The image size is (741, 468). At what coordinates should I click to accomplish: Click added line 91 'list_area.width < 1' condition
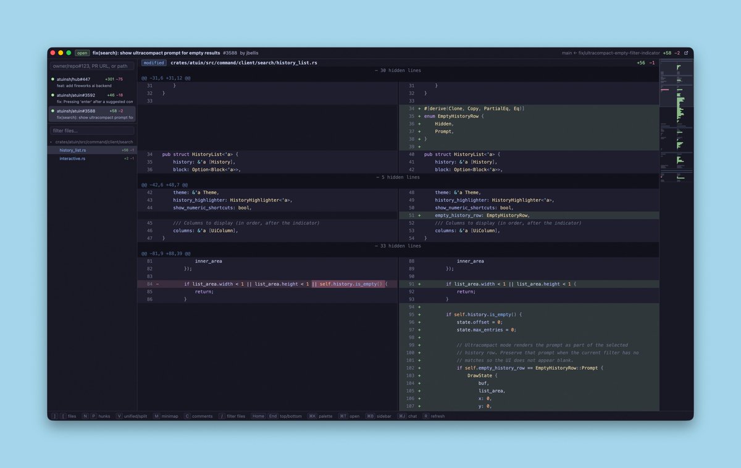click(529, 284)
